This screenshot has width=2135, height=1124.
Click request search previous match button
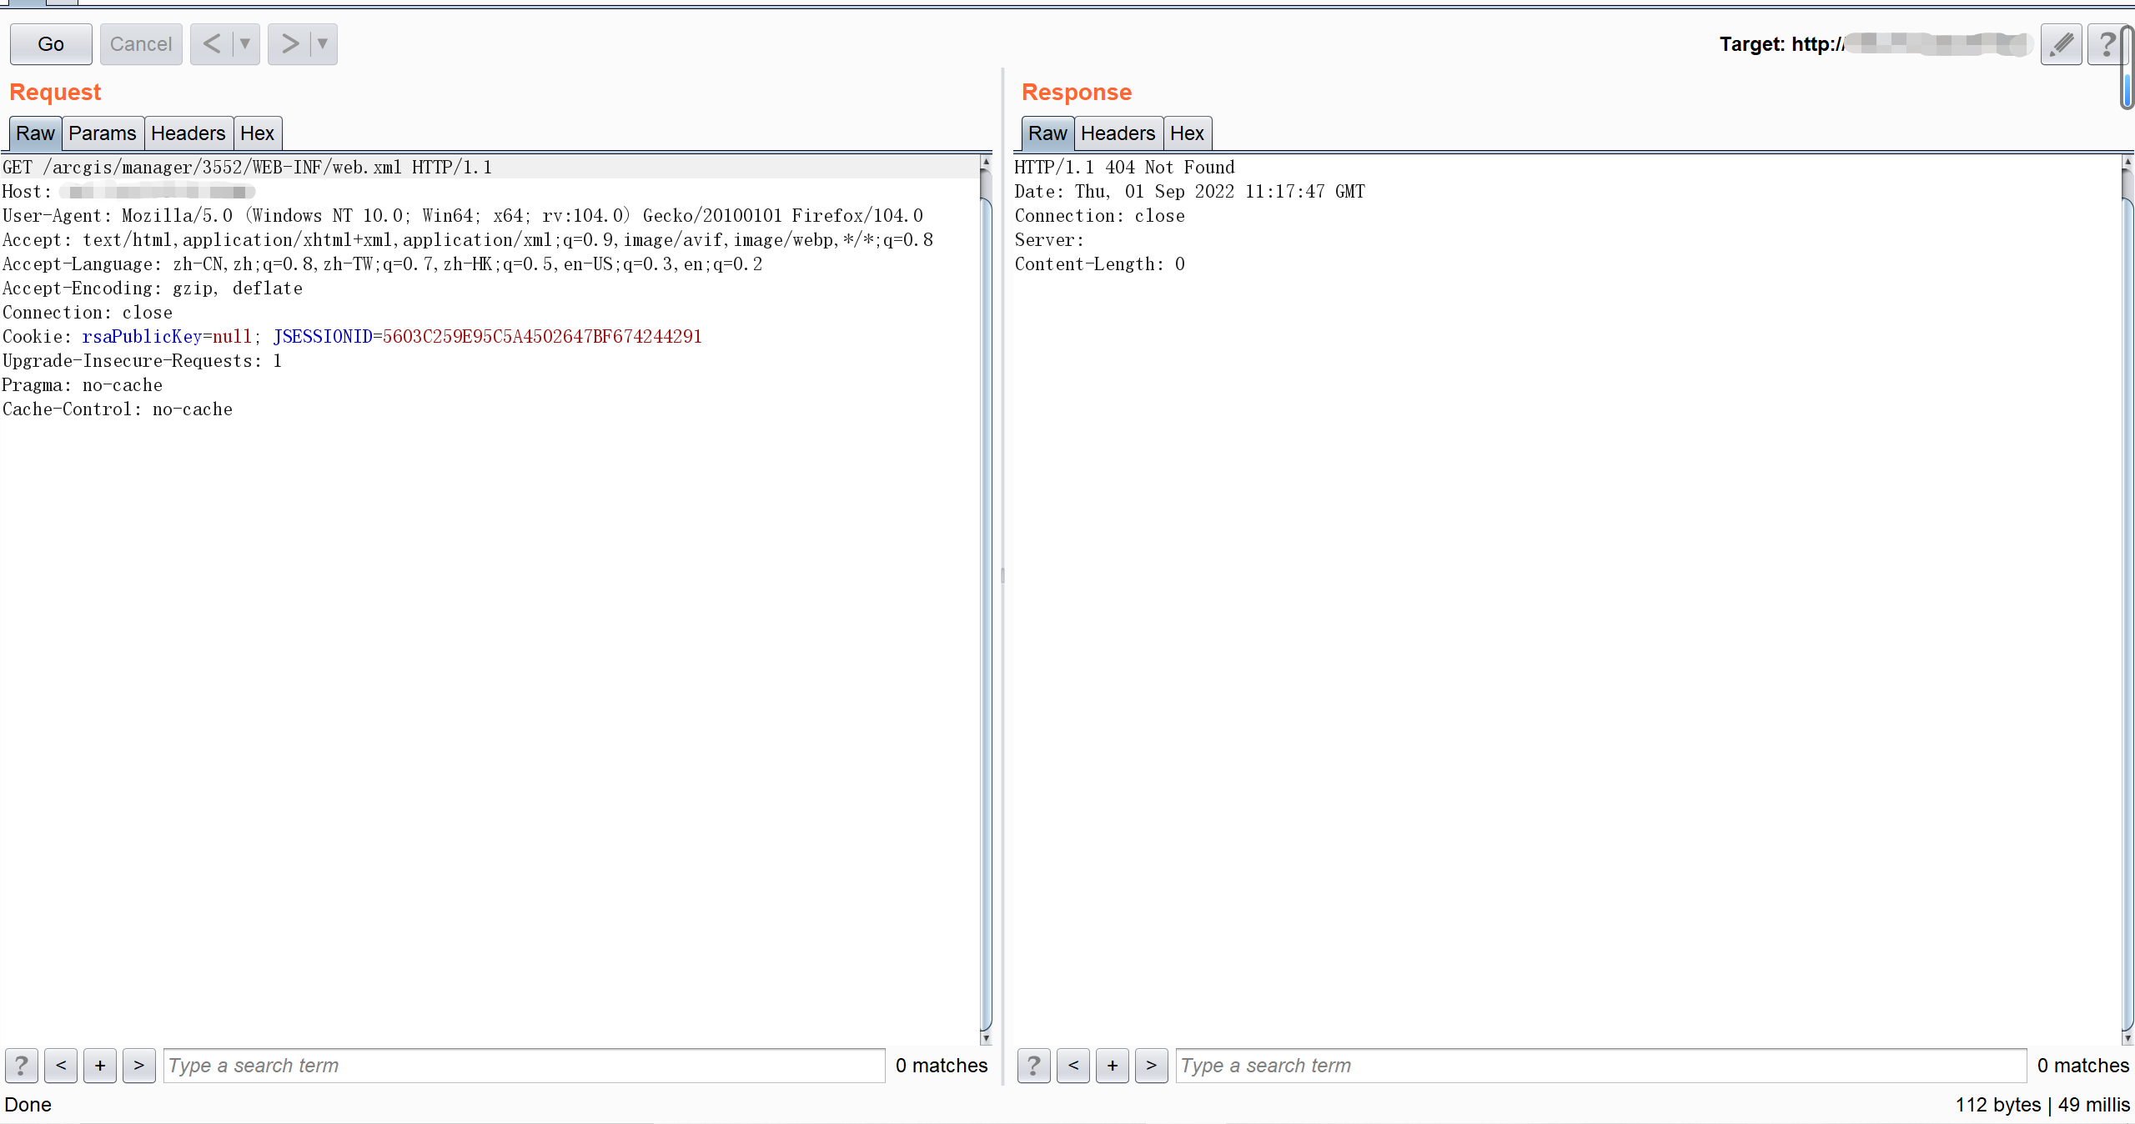tap(61, 1066)
